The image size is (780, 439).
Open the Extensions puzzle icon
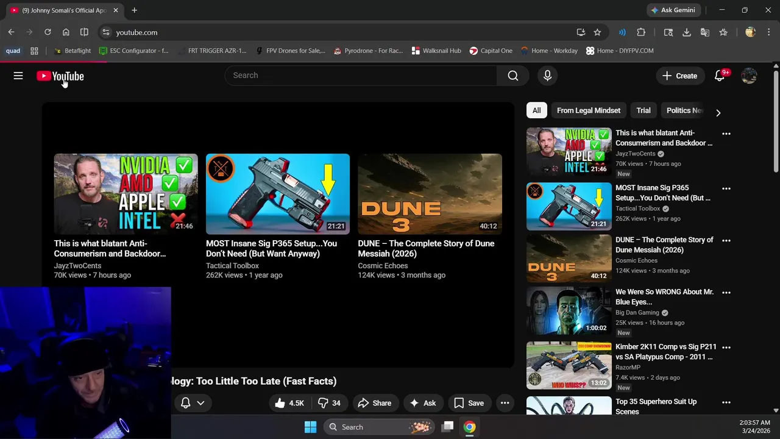641,32
